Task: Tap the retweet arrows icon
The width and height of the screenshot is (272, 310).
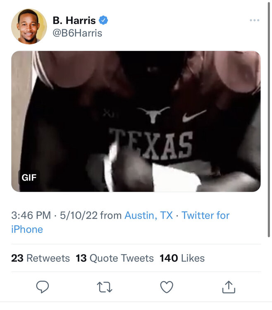Action: coord(105,287)
